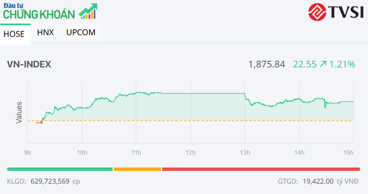Click the orange unchanged bar segment
Image resolution: width=368 pixels, height=194 pixels.
[x=137, y=169]
